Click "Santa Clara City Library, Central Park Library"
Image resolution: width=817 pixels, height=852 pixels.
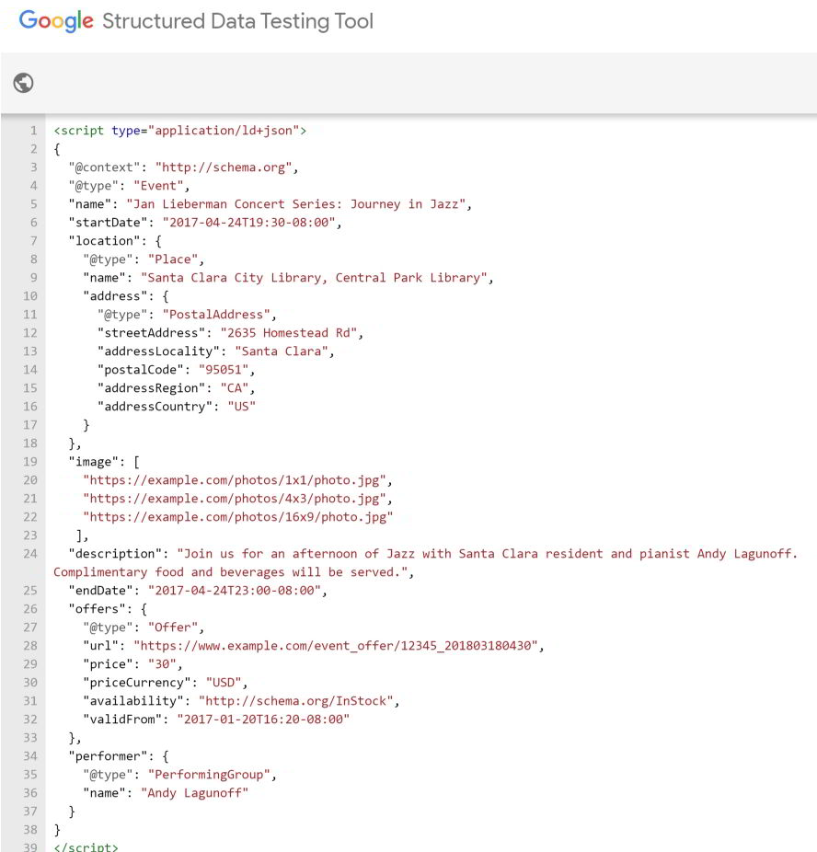click(x=314, y=278)
